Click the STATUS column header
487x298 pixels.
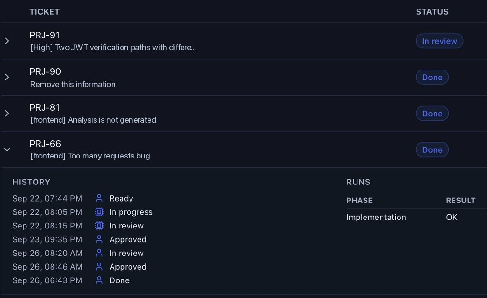(432, 12)
